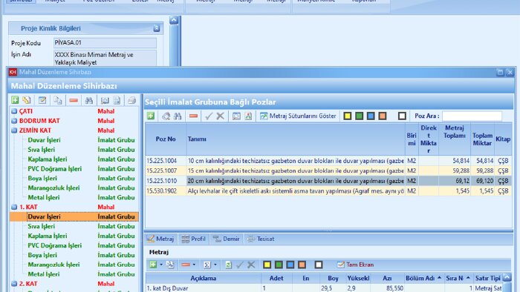The width and height of the screenshot is (520, 292).
Task: Sort by the Sıra N column header
Action: click(x=458, y=279)
